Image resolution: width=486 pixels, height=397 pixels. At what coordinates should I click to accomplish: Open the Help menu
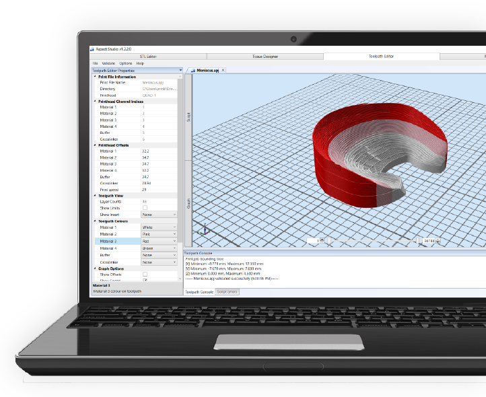(x=140, y=63)
